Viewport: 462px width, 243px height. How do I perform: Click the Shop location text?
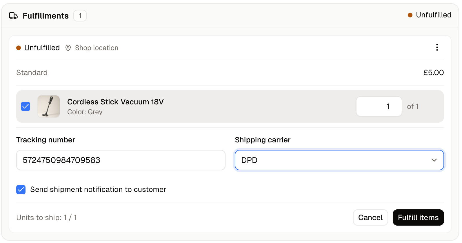97,48
